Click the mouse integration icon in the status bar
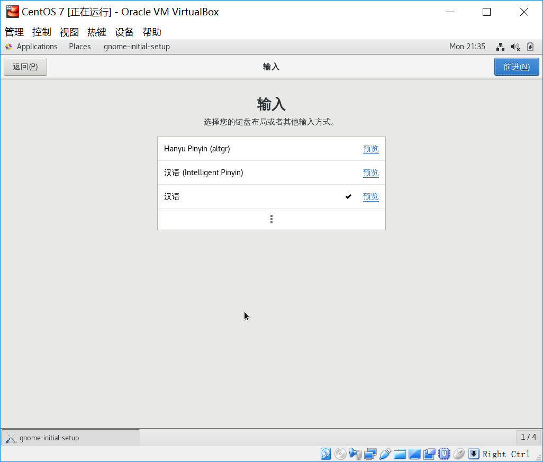The height and width of the screenshot is (462, 543). tap(459, 454)
